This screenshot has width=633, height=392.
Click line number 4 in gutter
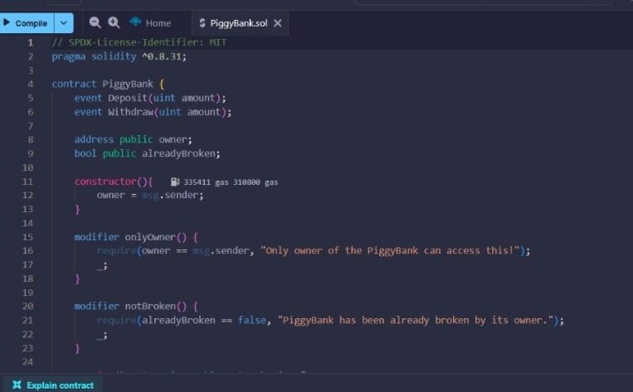click(x=30, y=84)
